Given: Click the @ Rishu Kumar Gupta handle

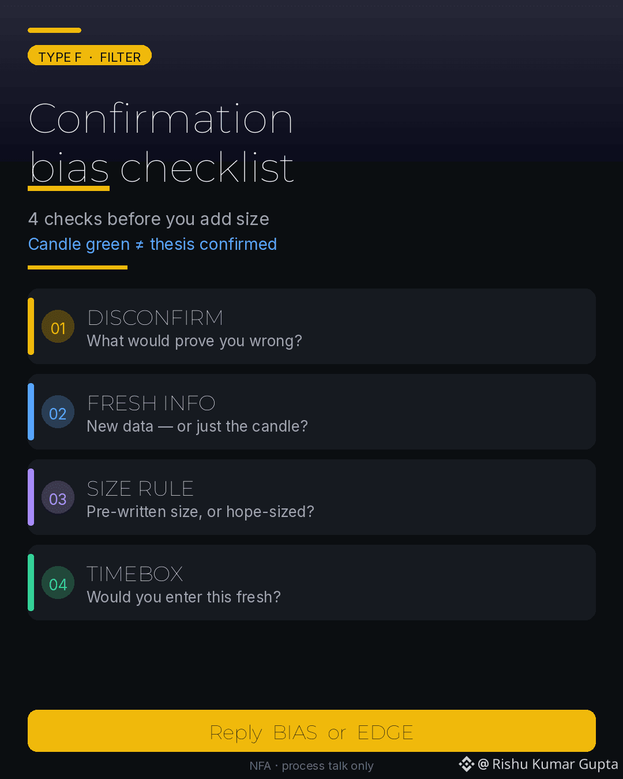Looking at the screenshot, I should click(x=548, y=765).
